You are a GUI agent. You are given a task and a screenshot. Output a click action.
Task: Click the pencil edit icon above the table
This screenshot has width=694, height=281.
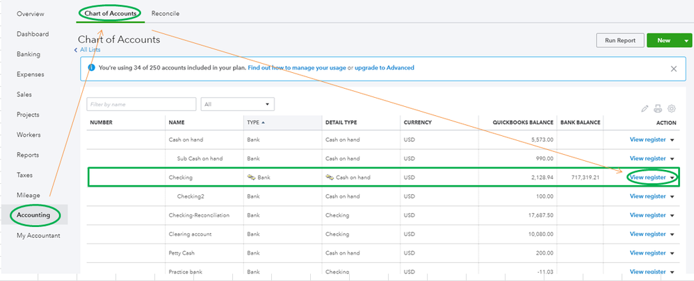645,109
